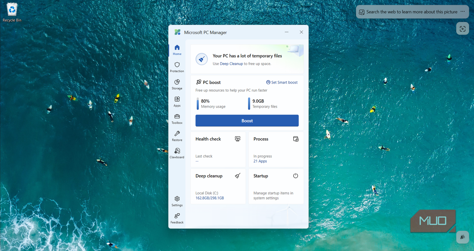Click the Process window icon
The image size is (474, 251).
[x=296, y=139]
